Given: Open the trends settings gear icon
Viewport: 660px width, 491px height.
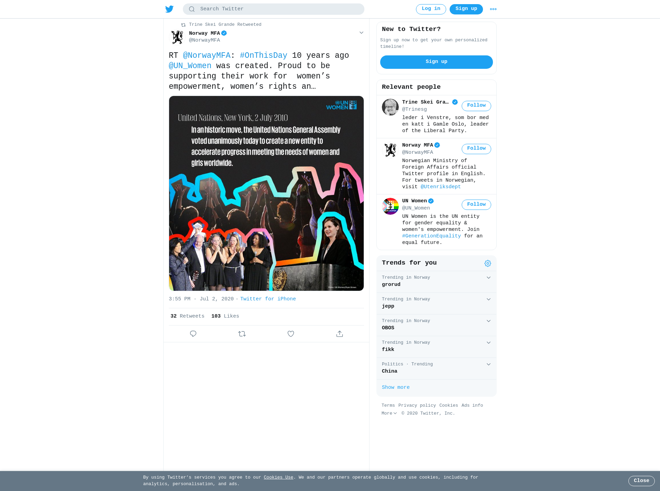Looking at the screenshot, I should coord(488,263).
